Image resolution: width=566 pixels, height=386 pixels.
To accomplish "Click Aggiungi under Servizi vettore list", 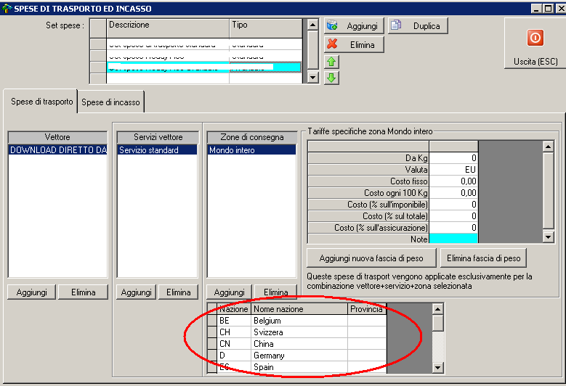I will 136,292.
